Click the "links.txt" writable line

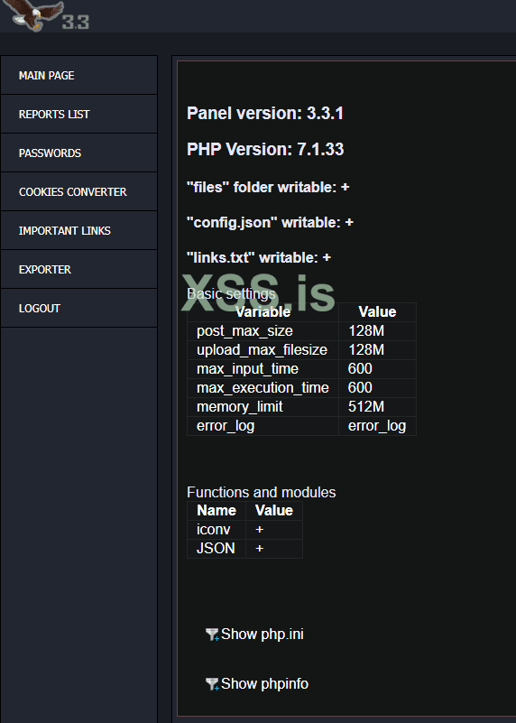coord(259,258)
